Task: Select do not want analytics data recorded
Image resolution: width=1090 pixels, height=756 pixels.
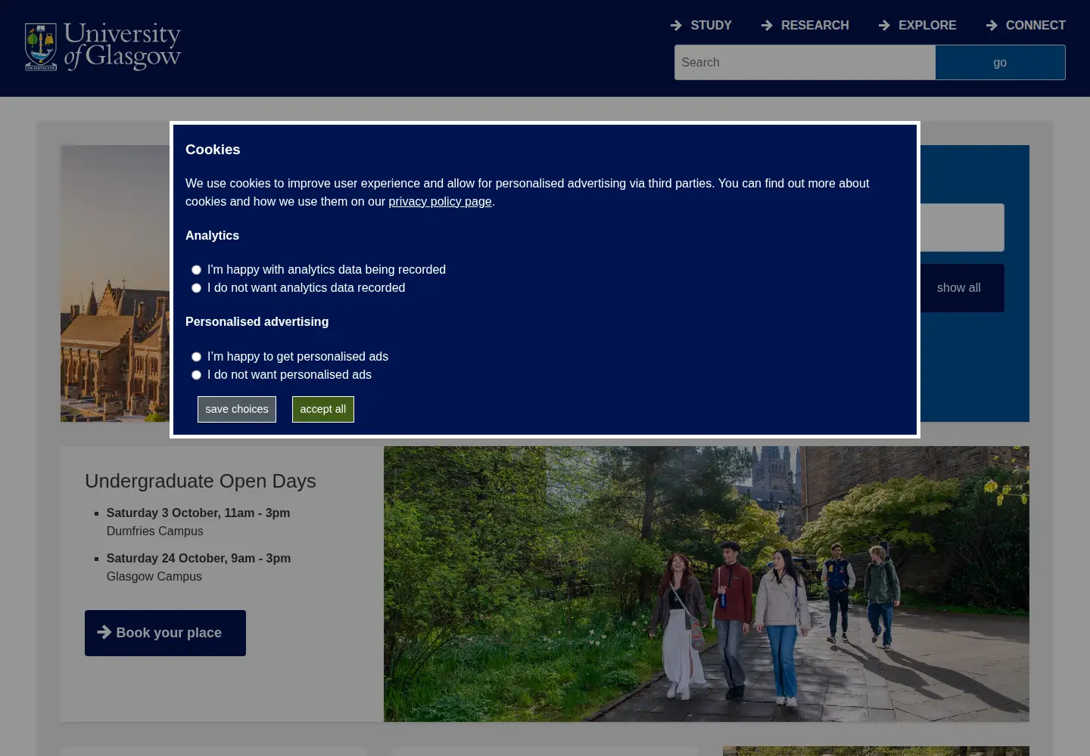Action: (x=196, y=288)
